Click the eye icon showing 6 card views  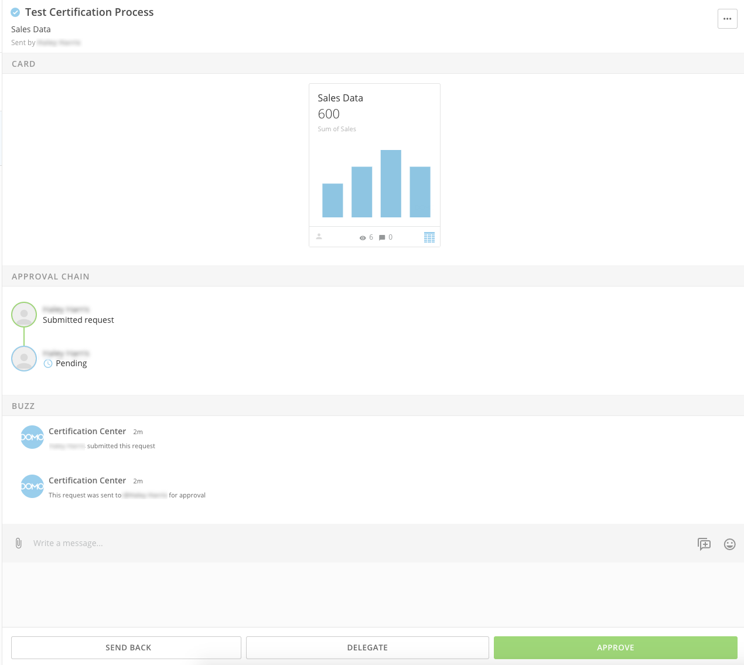point(364,237)
